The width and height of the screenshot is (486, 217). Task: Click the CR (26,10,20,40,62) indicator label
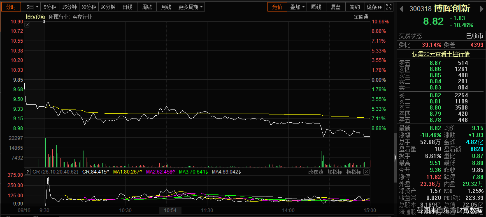pos(56,172)
